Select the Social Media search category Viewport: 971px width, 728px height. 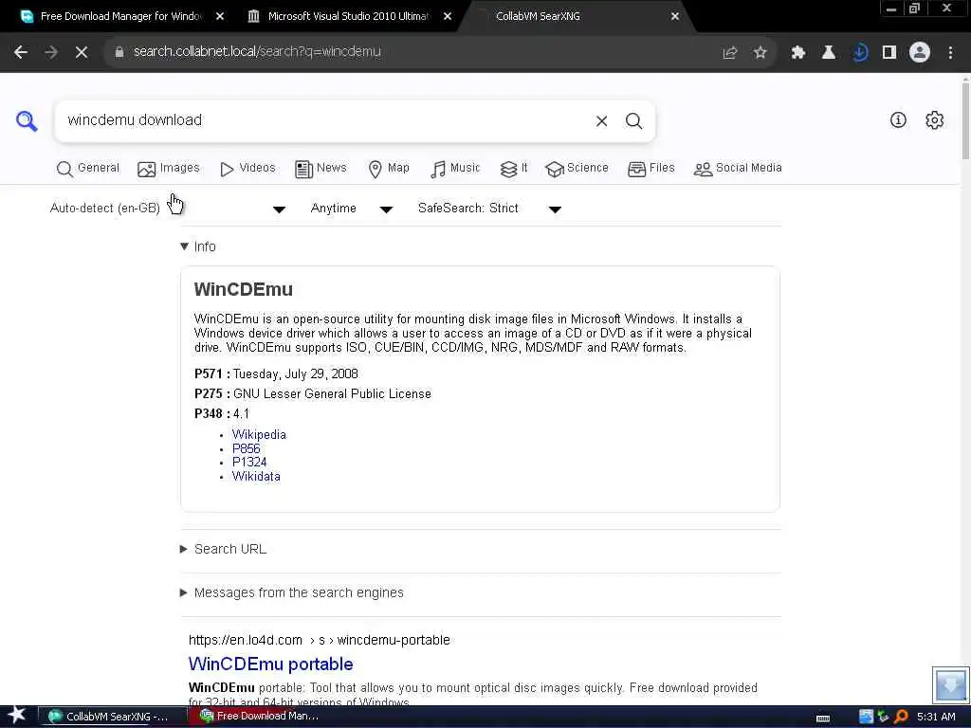738,169
